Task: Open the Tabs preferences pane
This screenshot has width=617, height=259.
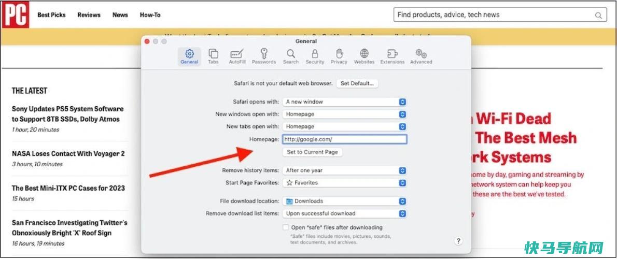Action: coord(213,56)
